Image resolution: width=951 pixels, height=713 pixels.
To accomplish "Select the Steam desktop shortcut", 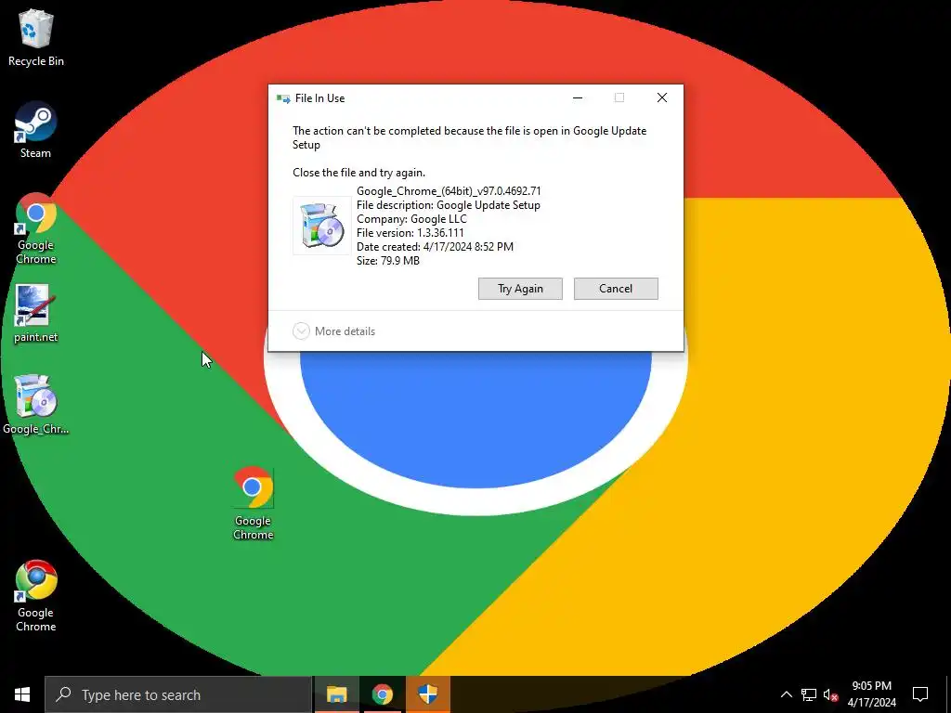I will tap(36, 130).
